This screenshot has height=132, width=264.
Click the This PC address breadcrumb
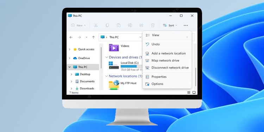[x=114, y=37]
